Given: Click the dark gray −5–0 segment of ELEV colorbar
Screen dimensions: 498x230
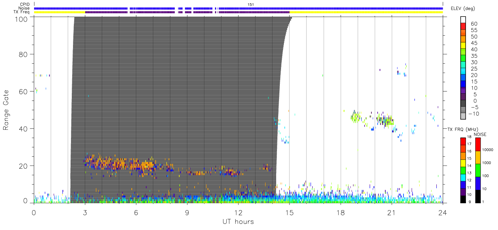Looking at the screenshot, I should tap(463, 104).
